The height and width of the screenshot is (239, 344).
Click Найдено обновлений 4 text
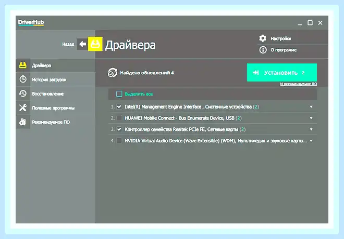click(x=147, y=73)
